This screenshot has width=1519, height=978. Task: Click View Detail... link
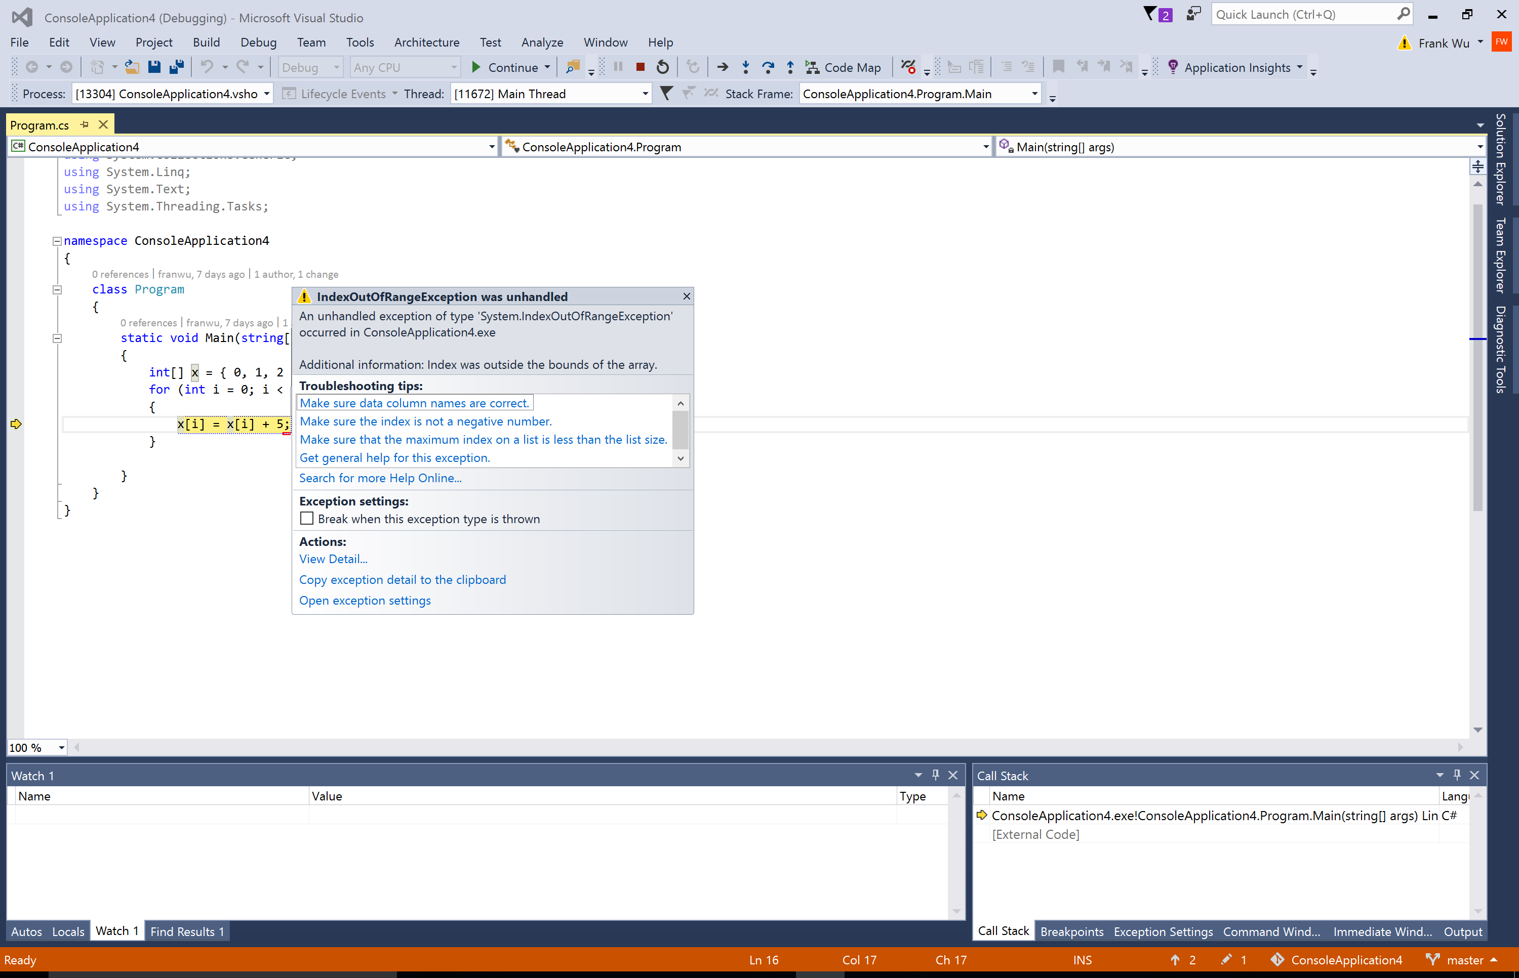[x=333, y=559]
